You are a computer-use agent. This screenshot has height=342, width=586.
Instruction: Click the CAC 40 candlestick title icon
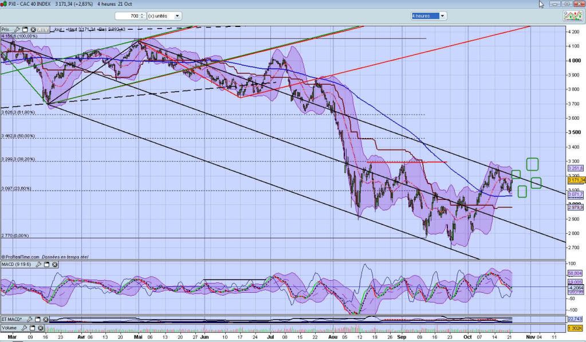pyautogui.click(x=3, y=4)
